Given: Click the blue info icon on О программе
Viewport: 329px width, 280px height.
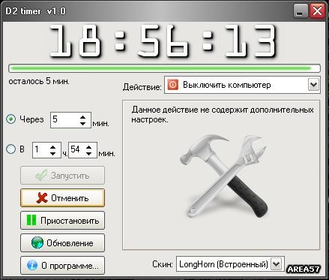Looking at the screenshot, I should pos(32,265).
